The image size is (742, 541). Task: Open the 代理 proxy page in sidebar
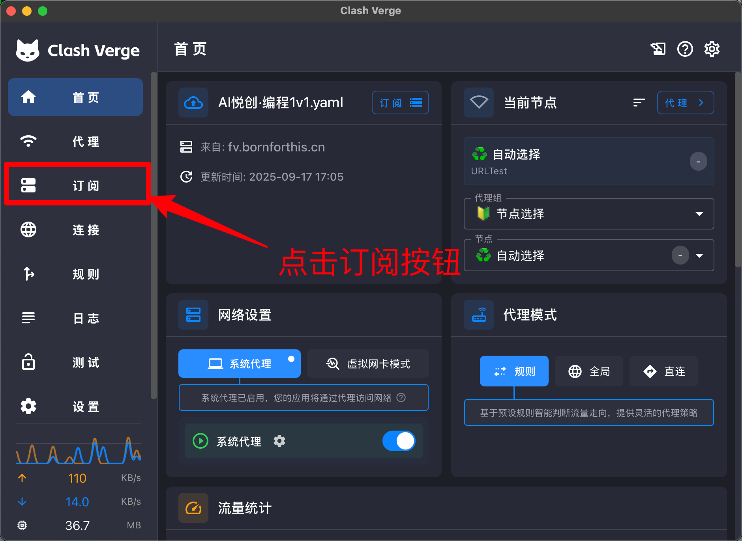pos(75,141)
